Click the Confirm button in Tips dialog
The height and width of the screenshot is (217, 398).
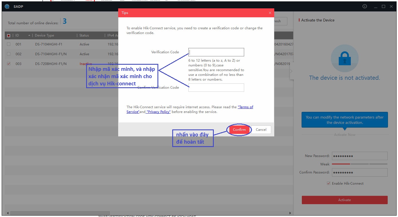(x=239, y=130)
